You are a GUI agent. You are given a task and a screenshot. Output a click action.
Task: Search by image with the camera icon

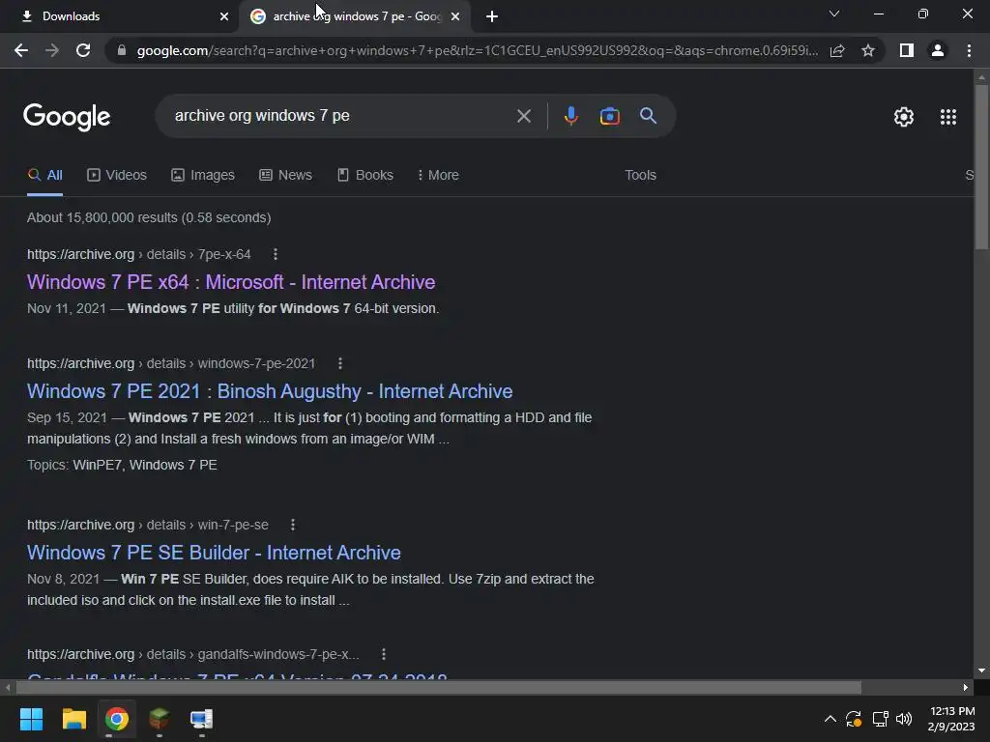click(x=609, y=116)
